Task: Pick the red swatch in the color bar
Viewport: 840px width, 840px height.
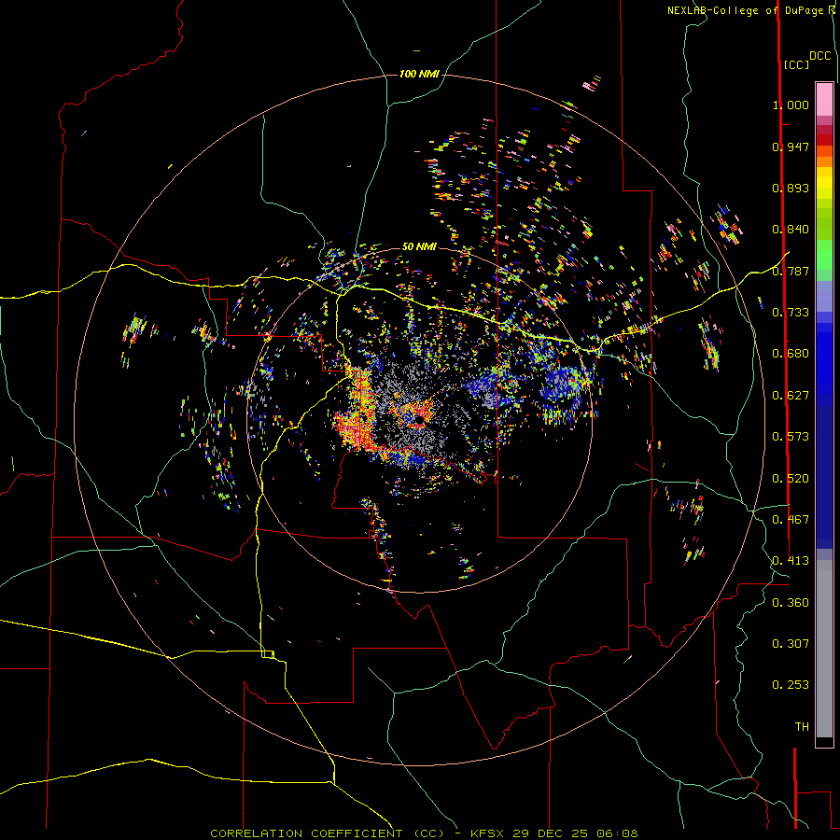Action: click(x=824, y=140)
